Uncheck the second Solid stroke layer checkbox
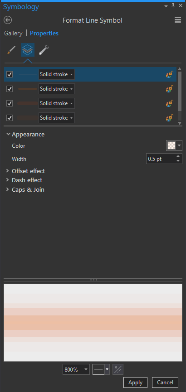The width and height of the screenshot is (186, 392). (10, 89)
